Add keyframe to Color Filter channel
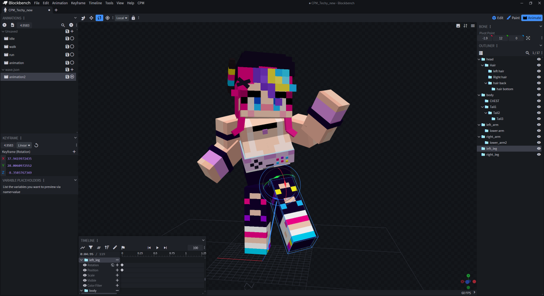544x296 pixels. [117, 286]
